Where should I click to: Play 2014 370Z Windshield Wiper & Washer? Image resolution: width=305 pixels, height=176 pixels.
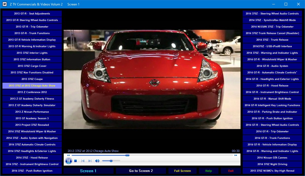32,132
